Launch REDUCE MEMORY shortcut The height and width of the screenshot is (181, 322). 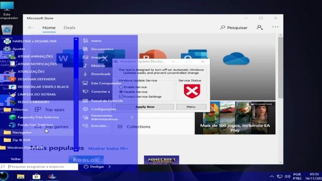tap(29, 102)
